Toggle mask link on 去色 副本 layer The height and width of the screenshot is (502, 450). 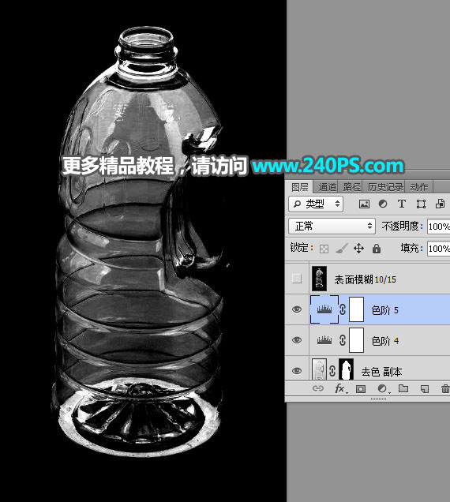click(332, 371)
